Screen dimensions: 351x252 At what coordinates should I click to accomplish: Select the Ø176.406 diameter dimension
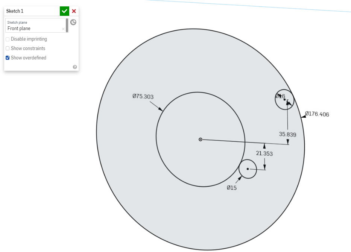coord(317,114)
